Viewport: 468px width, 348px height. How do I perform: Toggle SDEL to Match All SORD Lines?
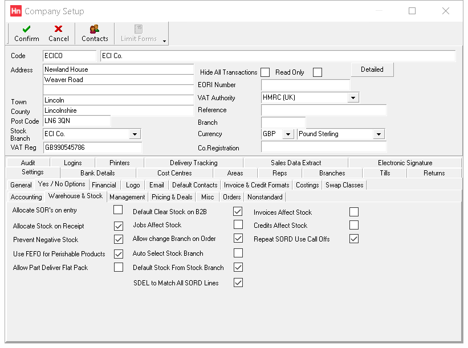pos(238,283)
